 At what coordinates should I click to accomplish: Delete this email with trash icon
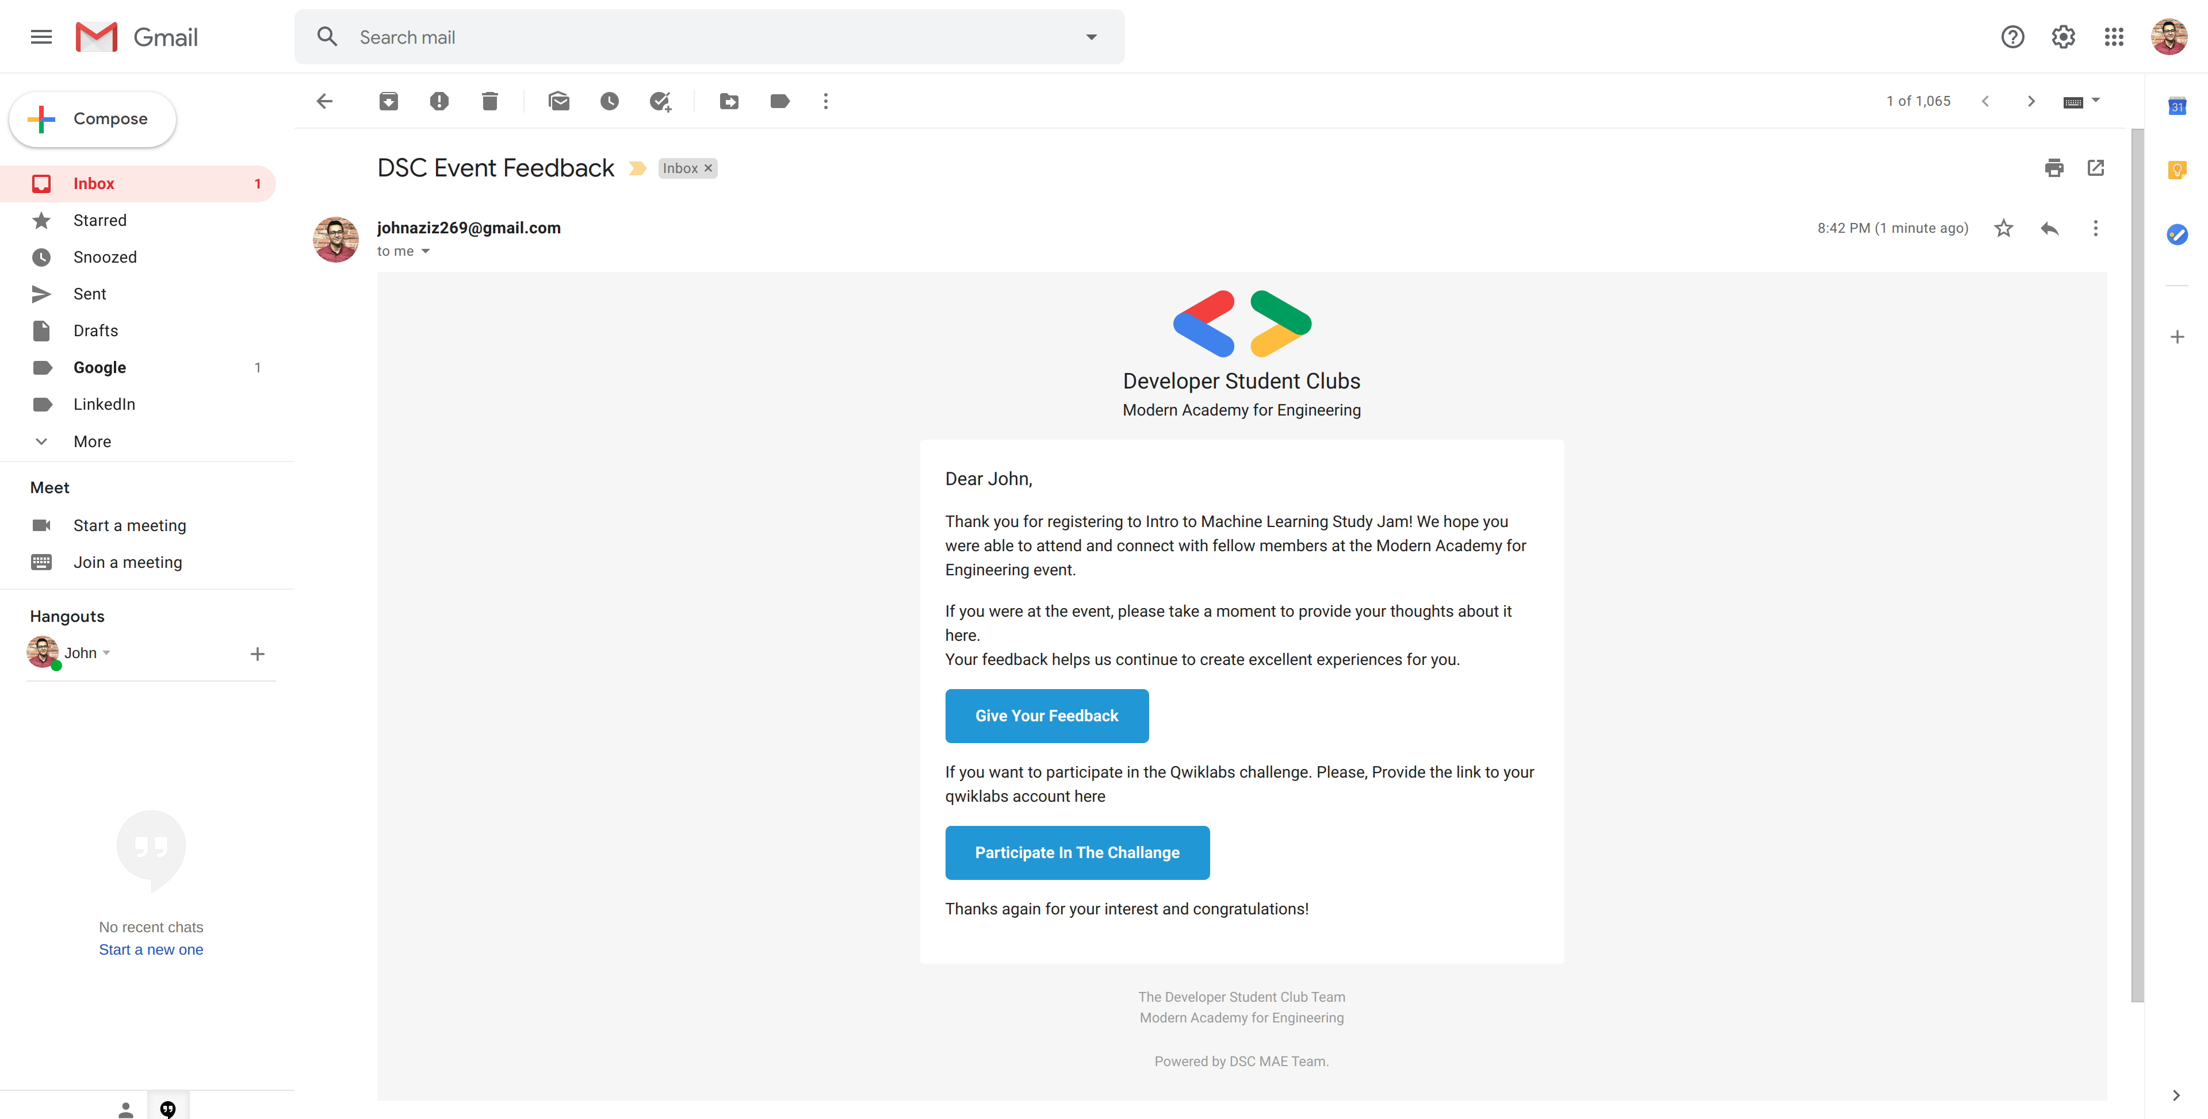coord(489,101)
